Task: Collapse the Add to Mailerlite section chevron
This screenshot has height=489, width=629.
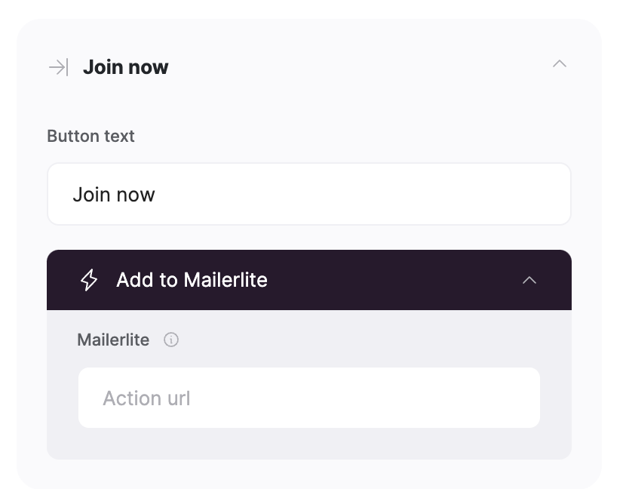Action: [x=530, y=280]
